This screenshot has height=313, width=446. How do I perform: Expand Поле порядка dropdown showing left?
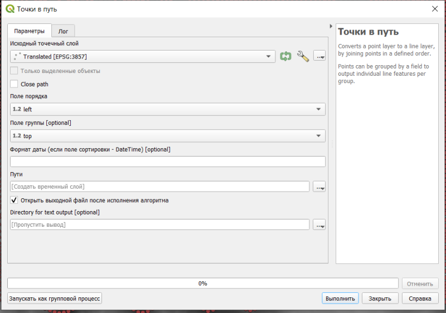168,109
